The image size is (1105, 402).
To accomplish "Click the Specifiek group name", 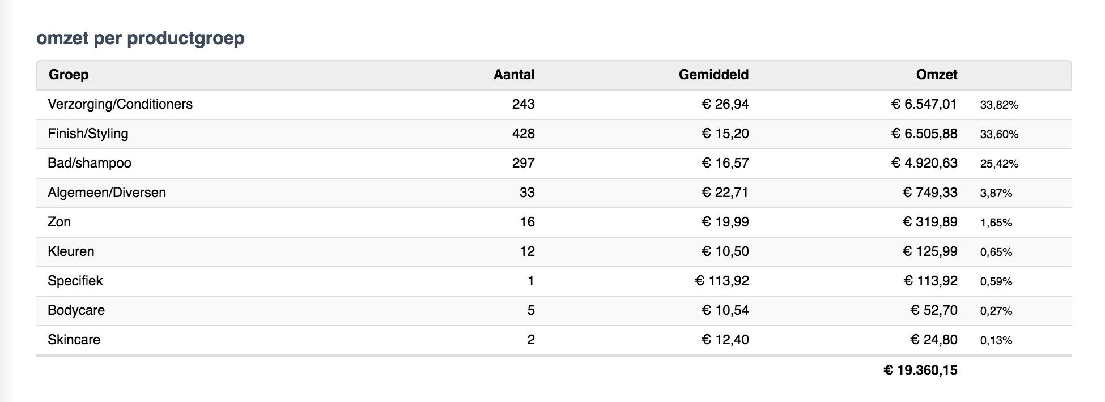I will tap(75, 281).
